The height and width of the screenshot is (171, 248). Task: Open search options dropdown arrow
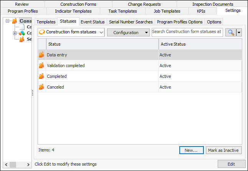point(239,33)
